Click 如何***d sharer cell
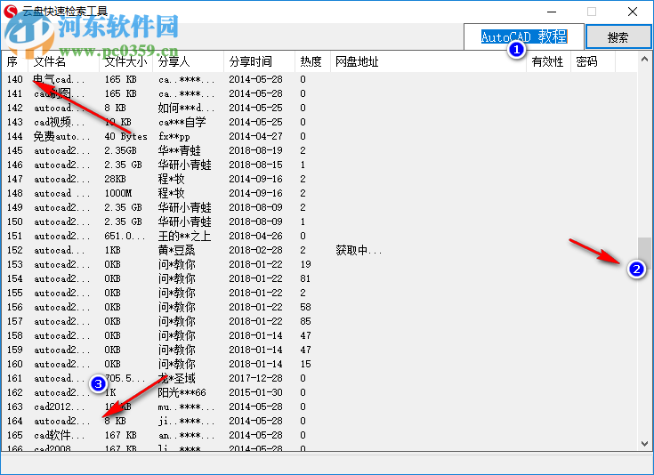 tap(187, 108)
